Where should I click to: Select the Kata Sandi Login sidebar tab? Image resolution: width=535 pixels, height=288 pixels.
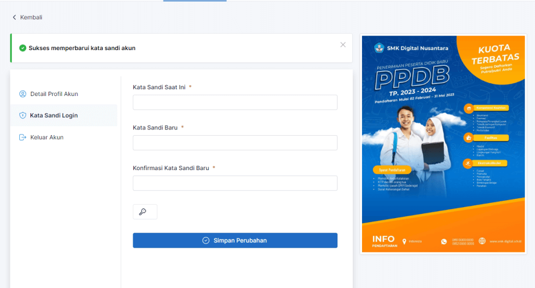pos(54,115)
